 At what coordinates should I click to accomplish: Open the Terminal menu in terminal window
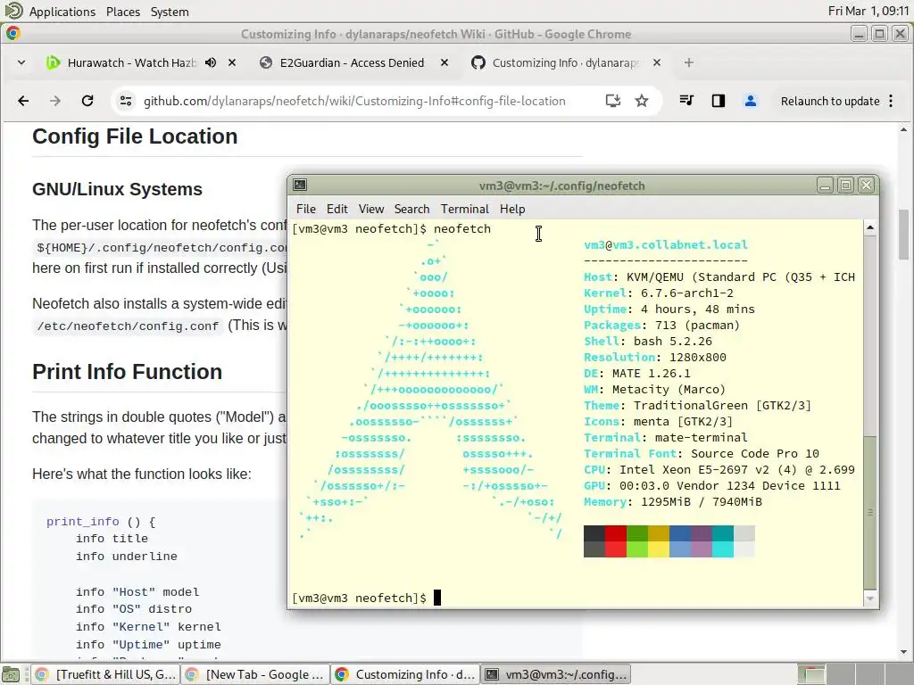464,209
